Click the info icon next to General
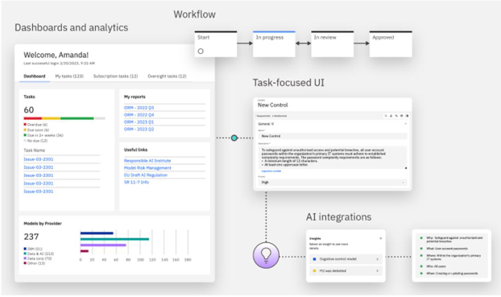501x297 pixels. point(272,124)
